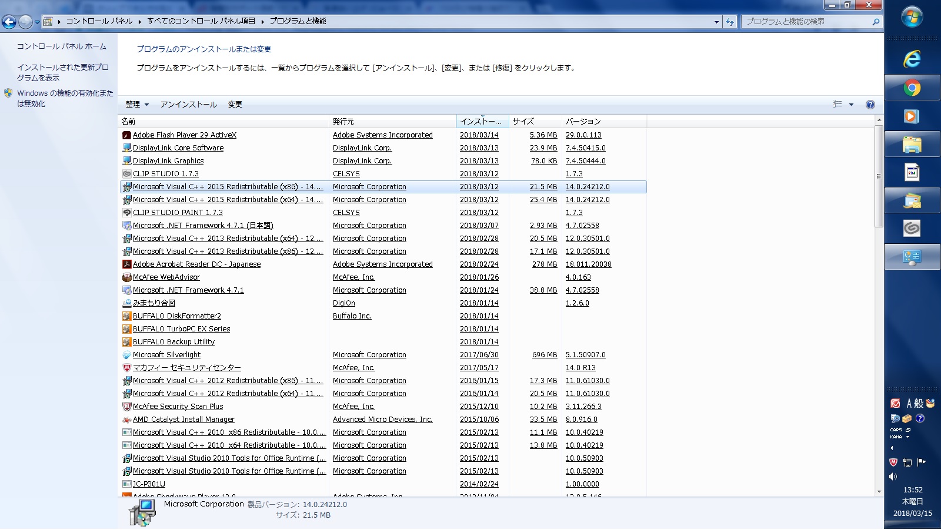Expand the 整理 dropdown menu

(x=137, y=105)
